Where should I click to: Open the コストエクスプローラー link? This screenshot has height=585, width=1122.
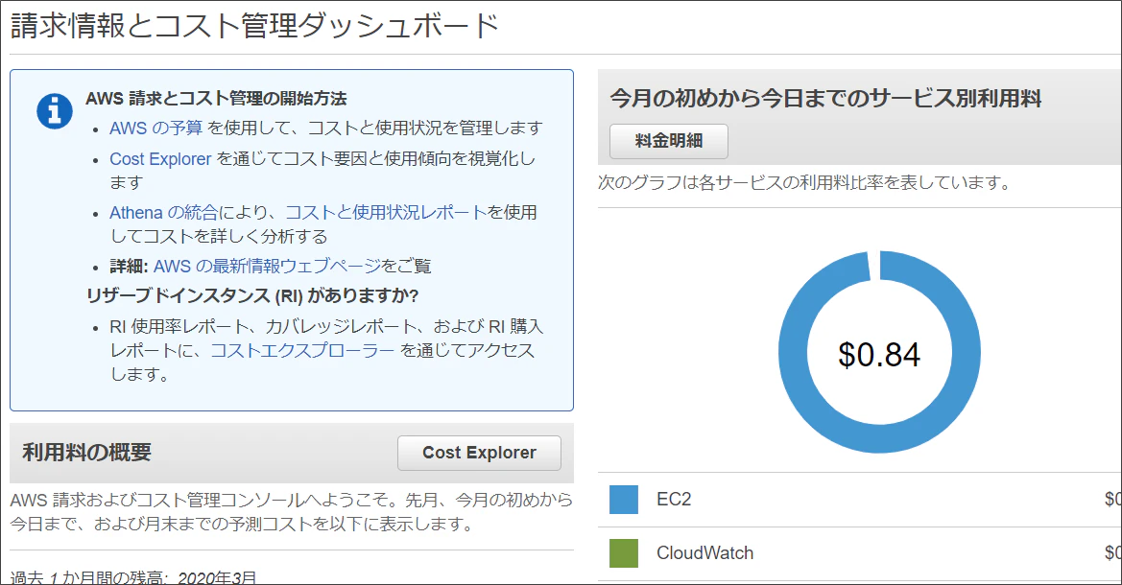click(x=302, y=350)
